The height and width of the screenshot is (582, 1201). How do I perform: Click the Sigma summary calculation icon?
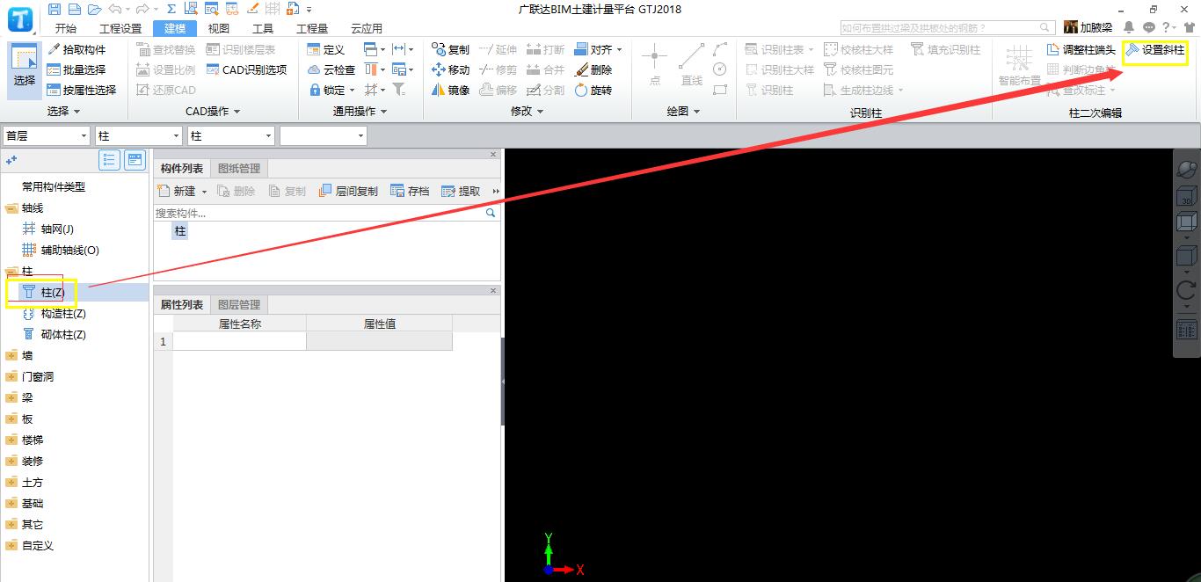[171, 9]
